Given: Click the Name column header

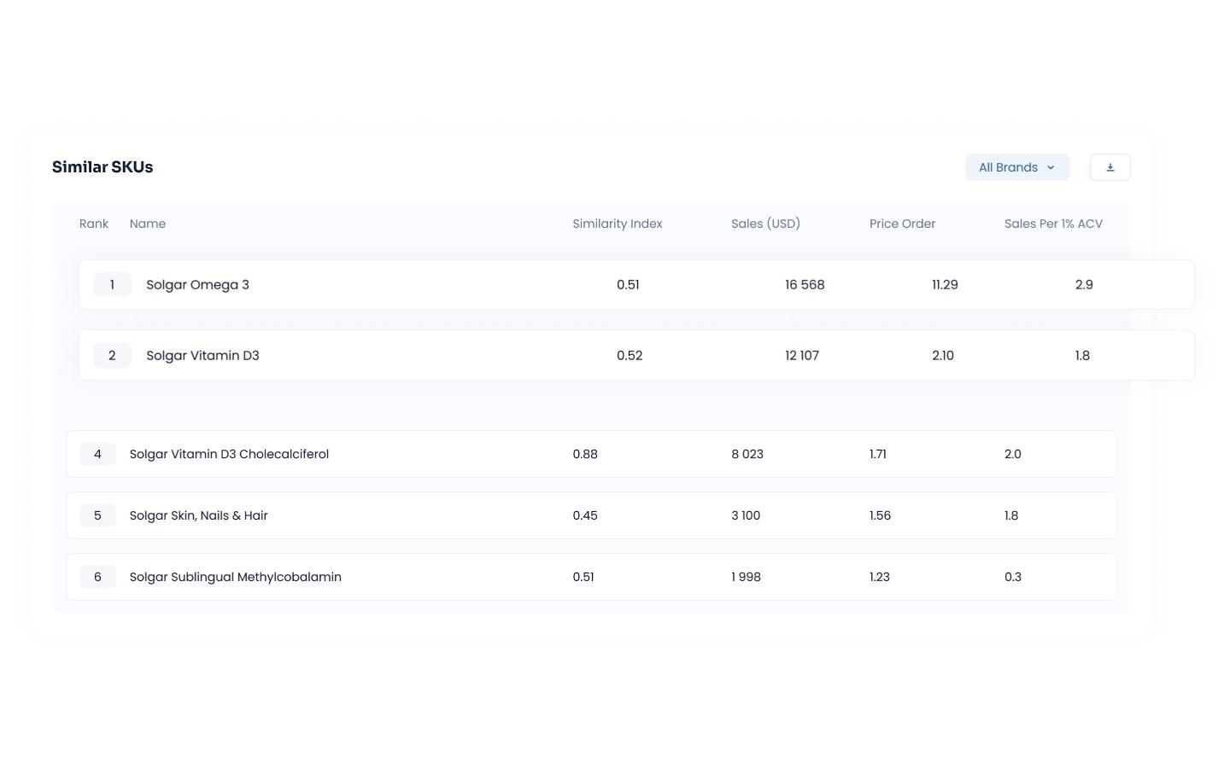Looking at the screenshot, I should (x=148, y=224).
